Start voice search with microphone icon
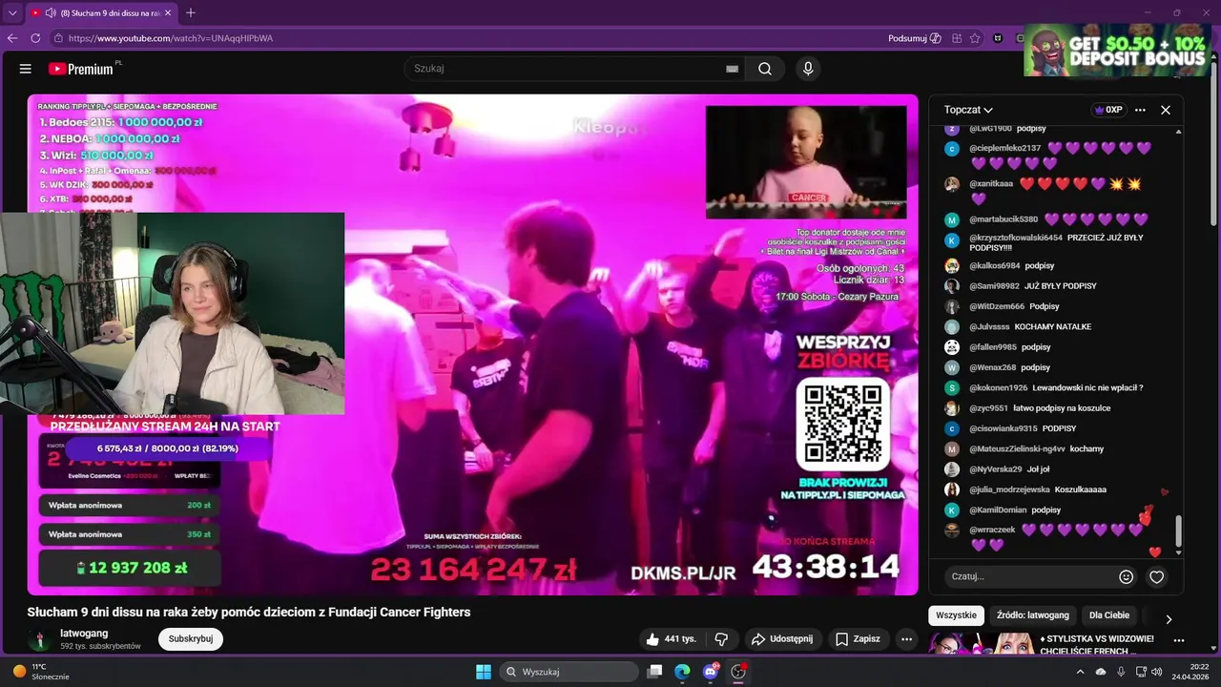 pos(808,69)
